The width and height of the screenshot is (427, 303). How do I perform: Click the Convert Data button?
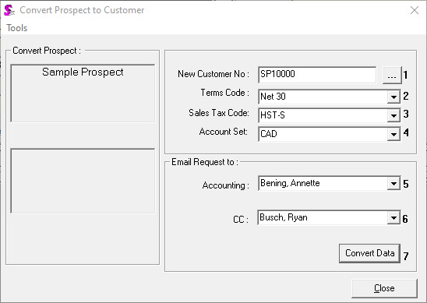pos(369,253)
